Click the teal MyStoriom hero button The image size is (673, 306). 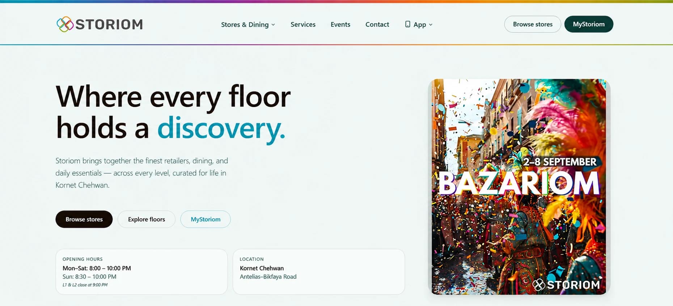tap(206, 219)
